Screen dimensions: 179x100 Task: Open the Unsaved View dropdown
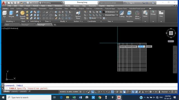pyautogui.click(x=110, y=15)
